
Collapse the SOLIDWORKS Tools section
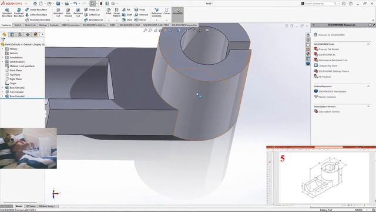[368, 44]
